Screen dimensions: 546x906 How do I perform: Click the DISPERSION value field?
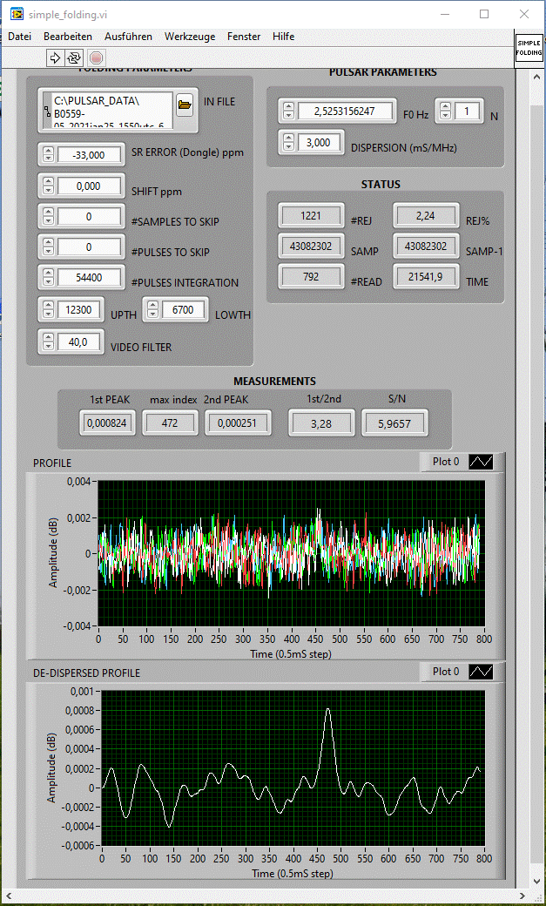(x=320, y=143)
